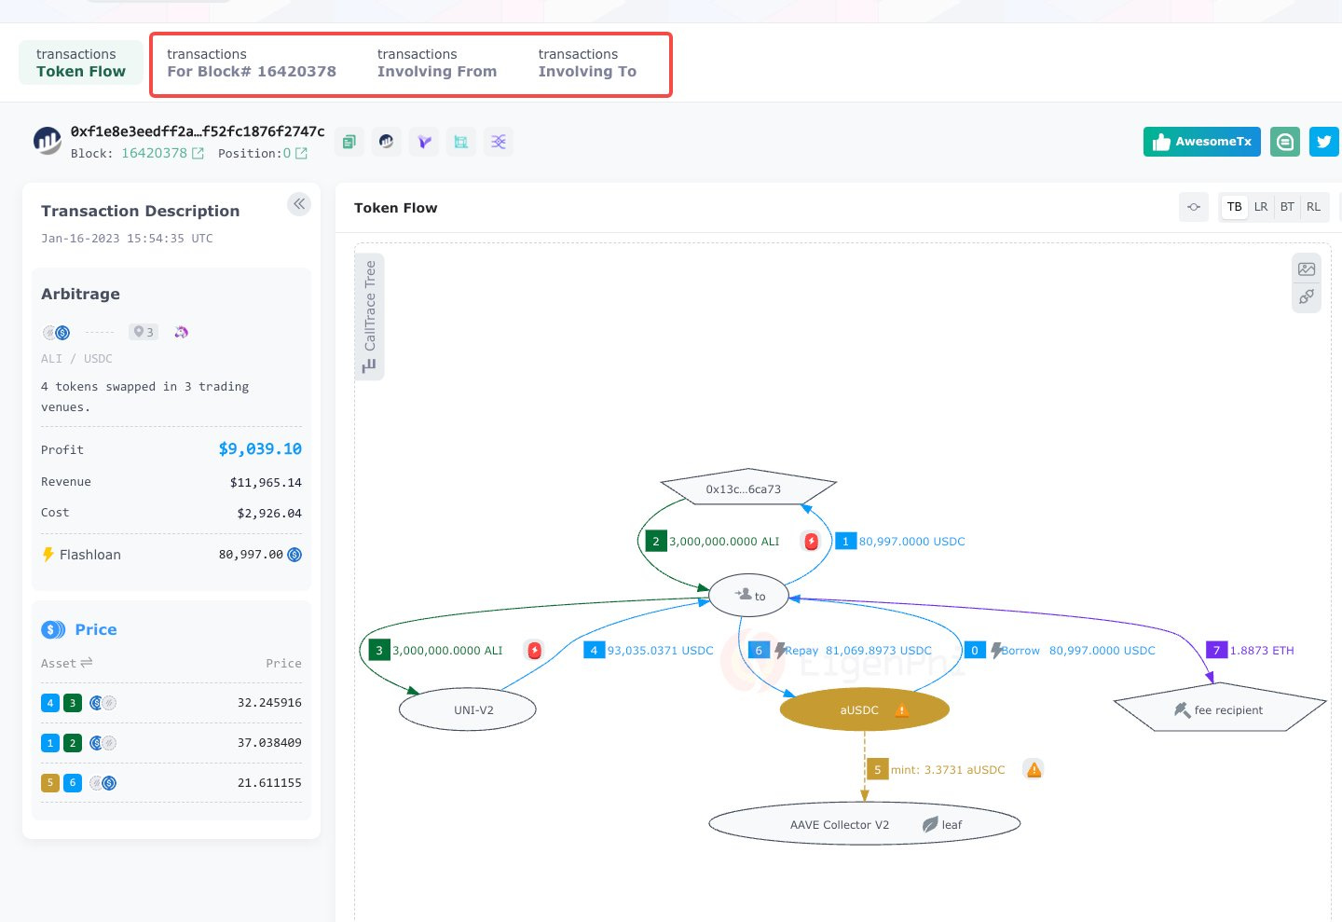
Task: Toggle the Asset swap direction arrows
Action: point(87,663)
